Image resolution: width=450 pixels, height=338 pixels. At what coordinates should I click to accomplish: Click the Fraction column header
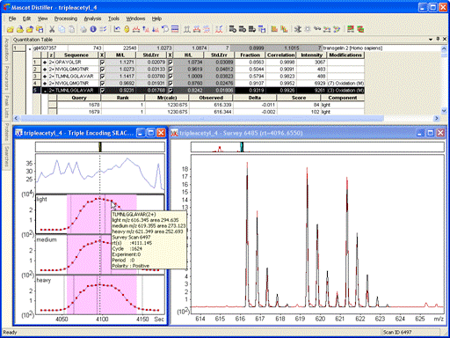(x=250, y=55)
